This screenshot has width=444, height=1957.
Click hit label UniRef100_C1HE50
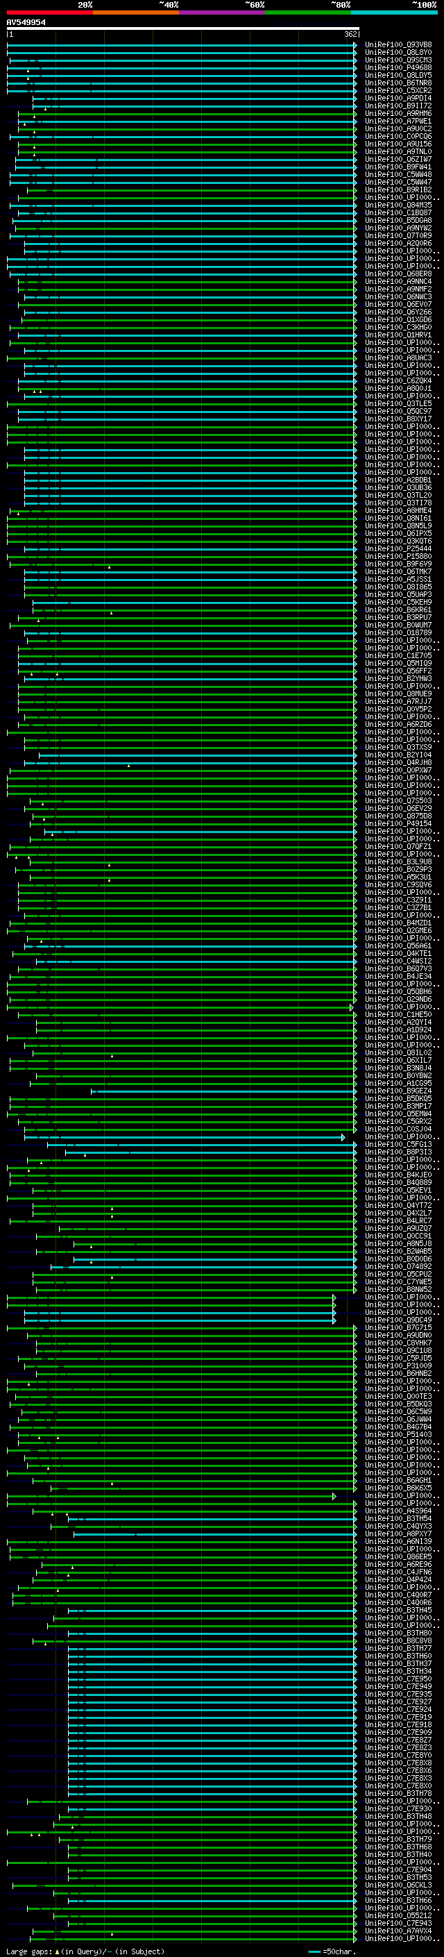[x=398, y=1014]
